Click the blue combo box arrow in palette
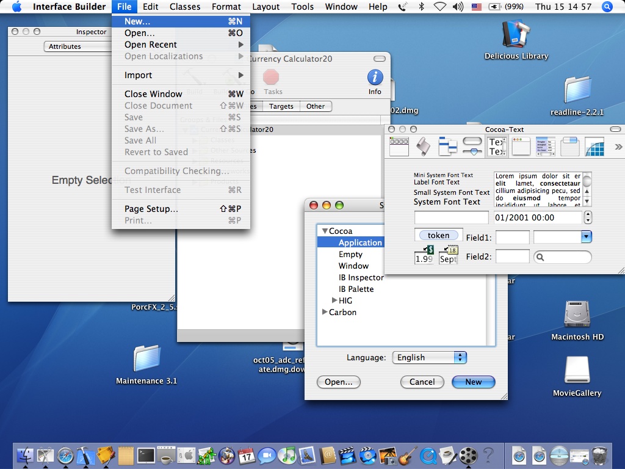 [x=586, y=236]
